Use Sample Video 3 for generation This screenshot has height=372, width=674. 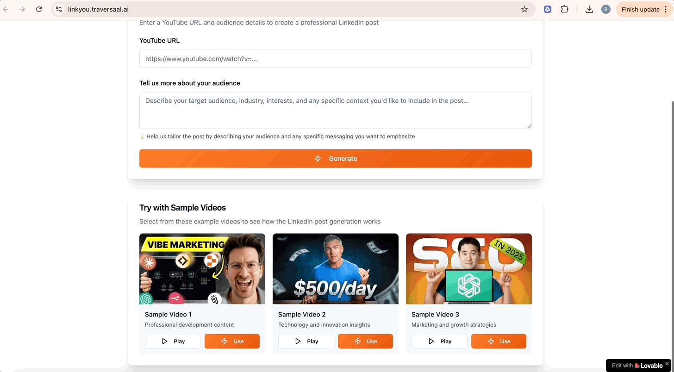[x=499, y=341]
